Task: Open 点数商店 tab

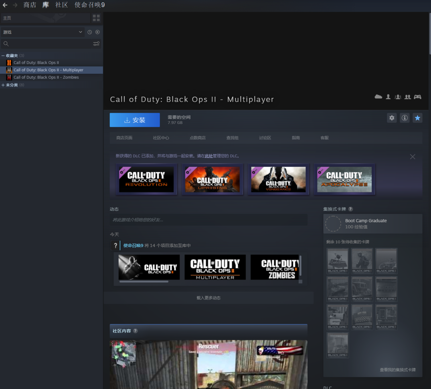Action: tap(198, 138)
